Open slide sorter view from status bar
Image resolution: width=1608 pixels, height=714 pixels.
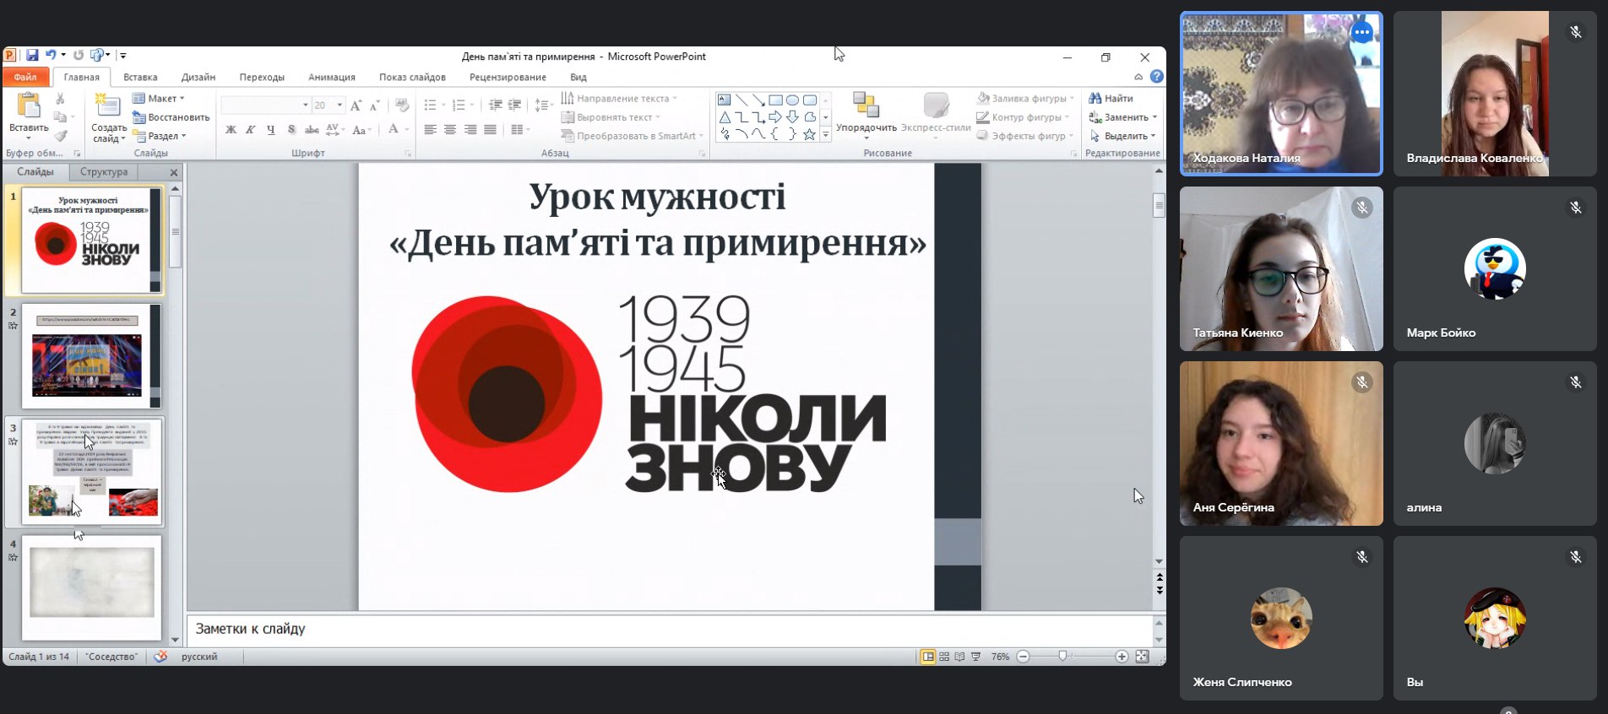coord(944,657)
